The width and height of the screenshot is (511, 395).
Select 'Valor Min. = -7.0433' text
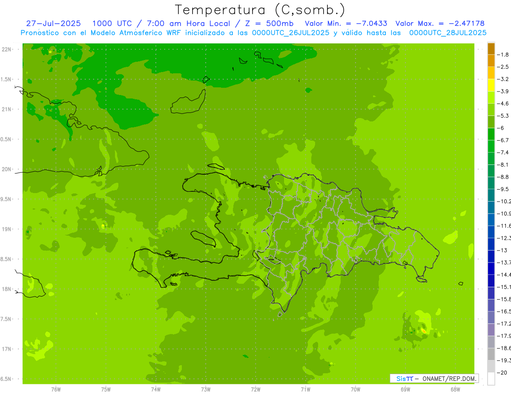pyautogui.click(x=346, y=23)
